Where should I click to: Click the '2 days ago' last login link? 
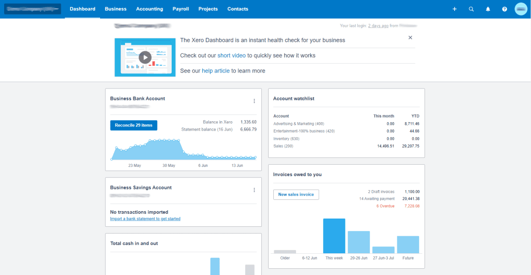click(x=378, y=26)
